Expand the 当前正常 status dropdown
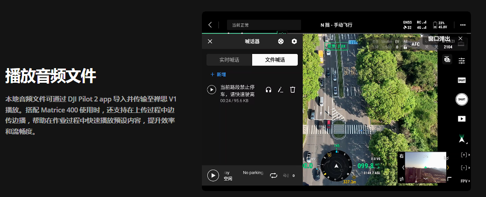The width and height of the screenshot is (486, 197). [264, 25]
